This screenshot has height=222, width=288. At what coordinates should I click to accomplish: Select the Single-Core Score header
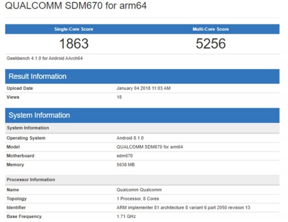click(x=73, y=29)
